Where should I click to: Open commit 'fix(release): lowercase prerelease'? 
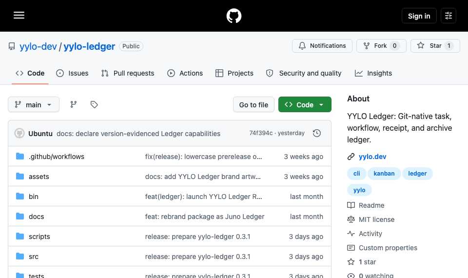pyautogui.click(x=204, y=157)
